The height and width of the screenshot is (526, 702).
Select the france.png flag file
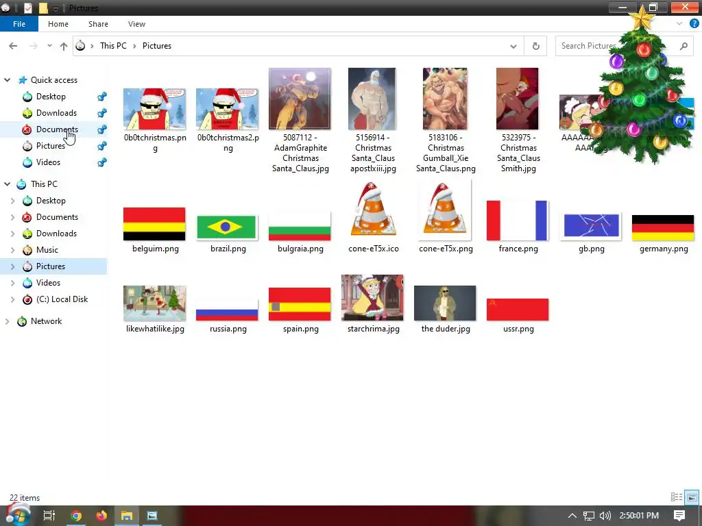(517, 221)
